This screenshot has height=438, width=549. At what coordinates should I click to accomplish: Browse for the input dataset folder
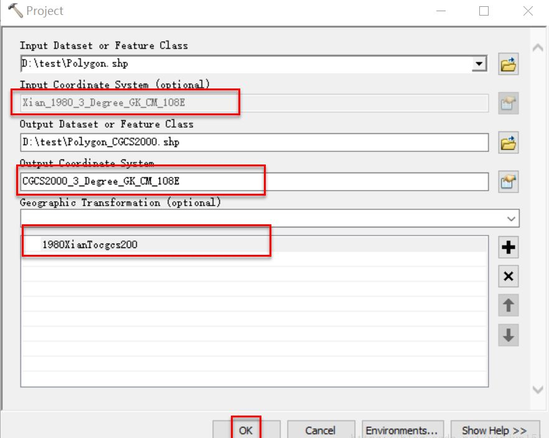(x=508, y=64)
